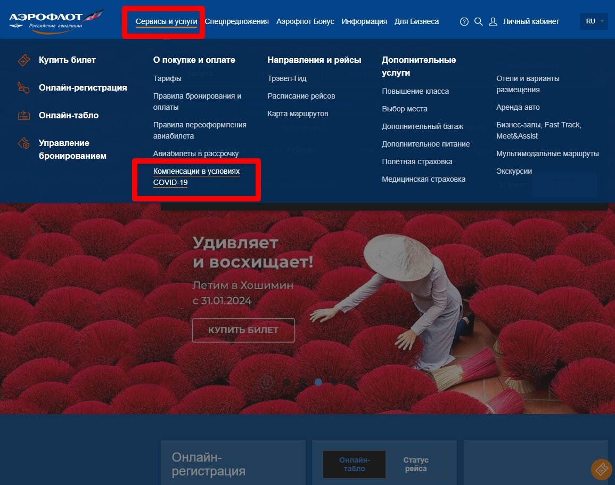Click the round orange ticket button
This screenshot has width=615, height=485.
(602, 470)
